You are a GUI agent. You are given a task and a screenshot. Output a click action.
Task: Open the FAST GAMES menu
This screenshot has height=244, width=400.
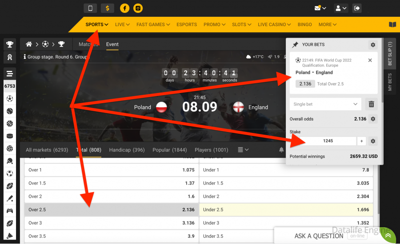[x=153, y=24]
